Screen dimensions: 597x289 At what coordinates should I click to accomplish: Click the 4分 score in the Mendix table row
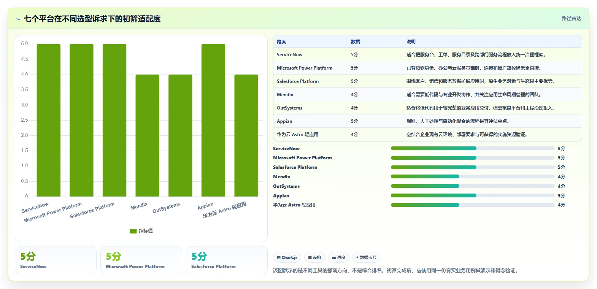tap(354, 95)
